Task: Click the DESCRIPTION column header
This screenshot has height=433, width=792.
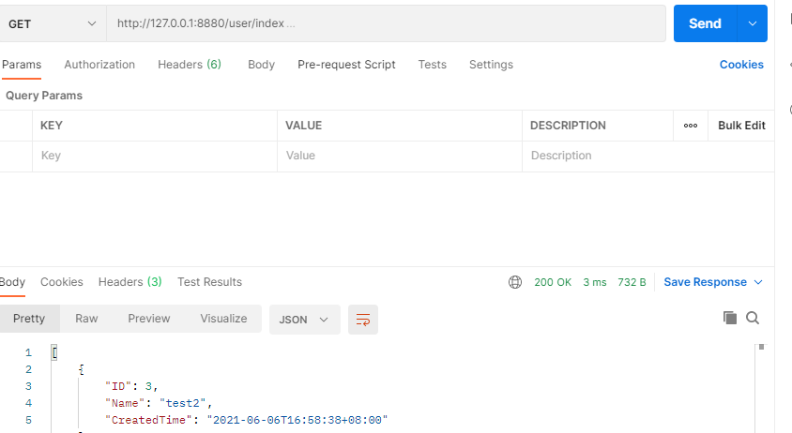Action: coord(568,126)
